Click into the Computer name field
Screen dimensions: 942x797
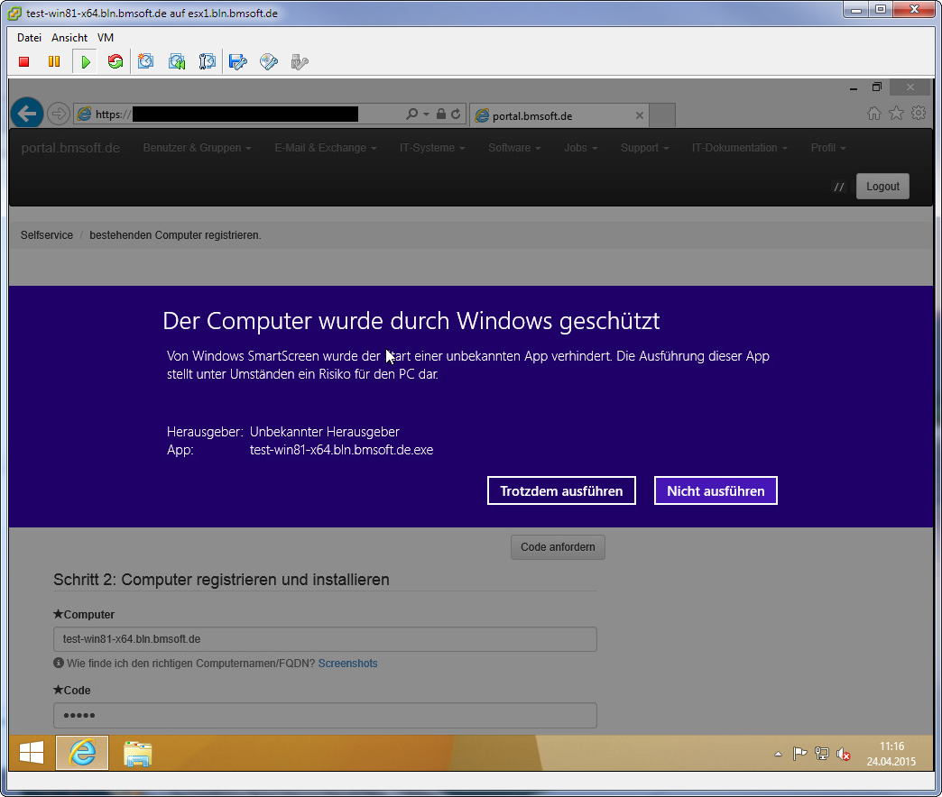coord(325,639)
